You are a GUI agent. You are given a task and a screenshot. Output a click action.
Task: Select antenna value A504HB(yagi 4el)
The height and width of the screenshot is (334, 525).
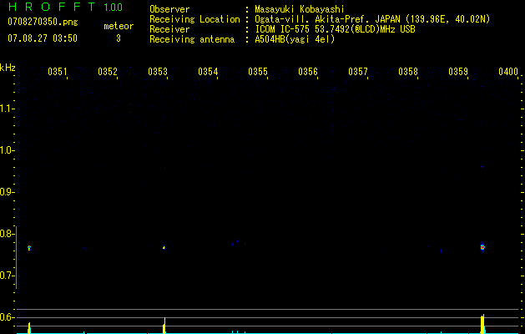click(295, 39)
